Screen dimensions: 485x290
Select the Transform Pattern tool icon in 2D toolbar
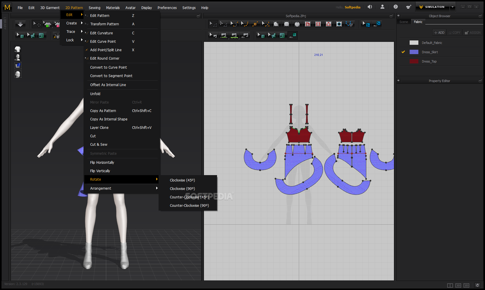point(223,24)
